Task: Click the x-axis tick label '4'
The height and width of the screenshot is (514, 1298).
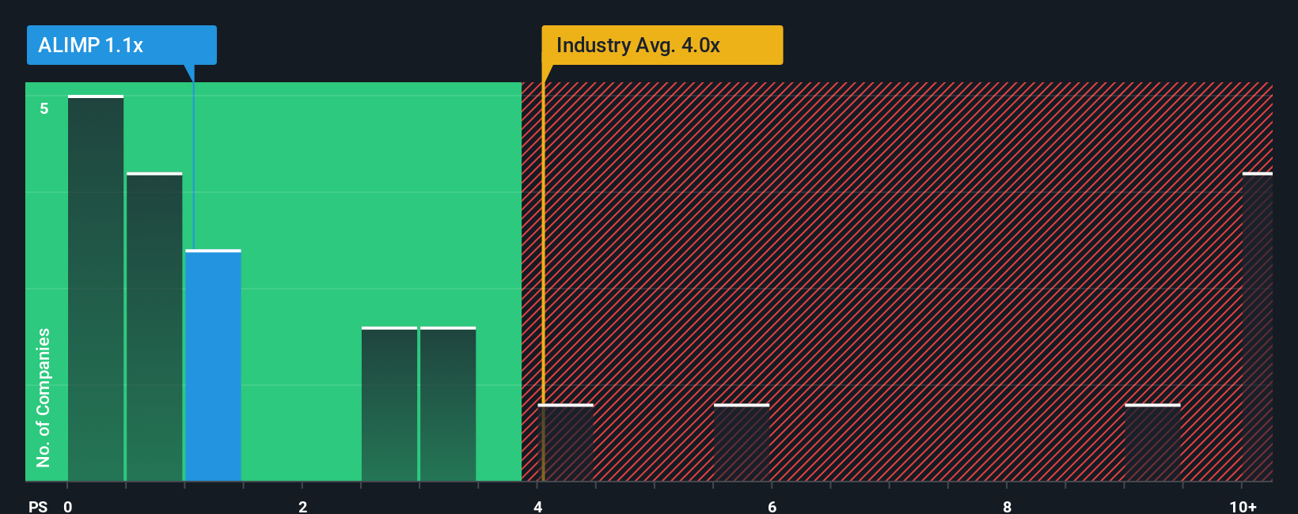Action: coord(537,506)
